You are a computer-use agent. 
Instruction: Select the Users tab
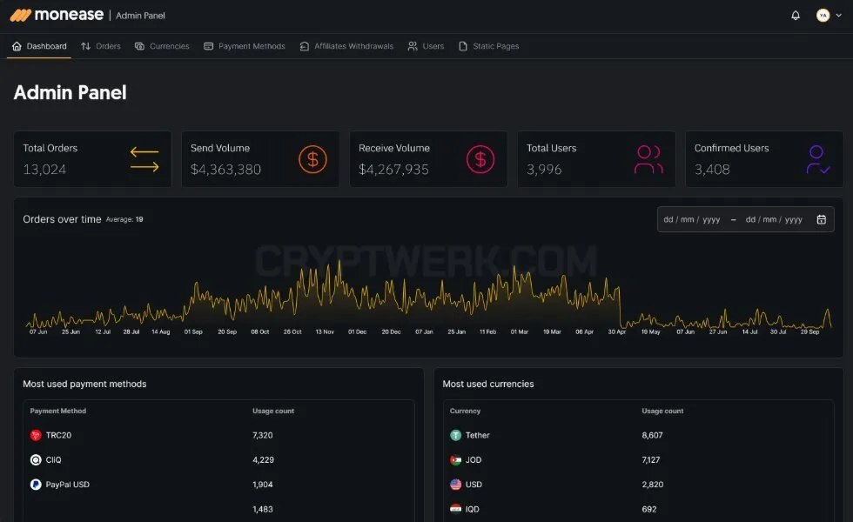coord(426,46)
